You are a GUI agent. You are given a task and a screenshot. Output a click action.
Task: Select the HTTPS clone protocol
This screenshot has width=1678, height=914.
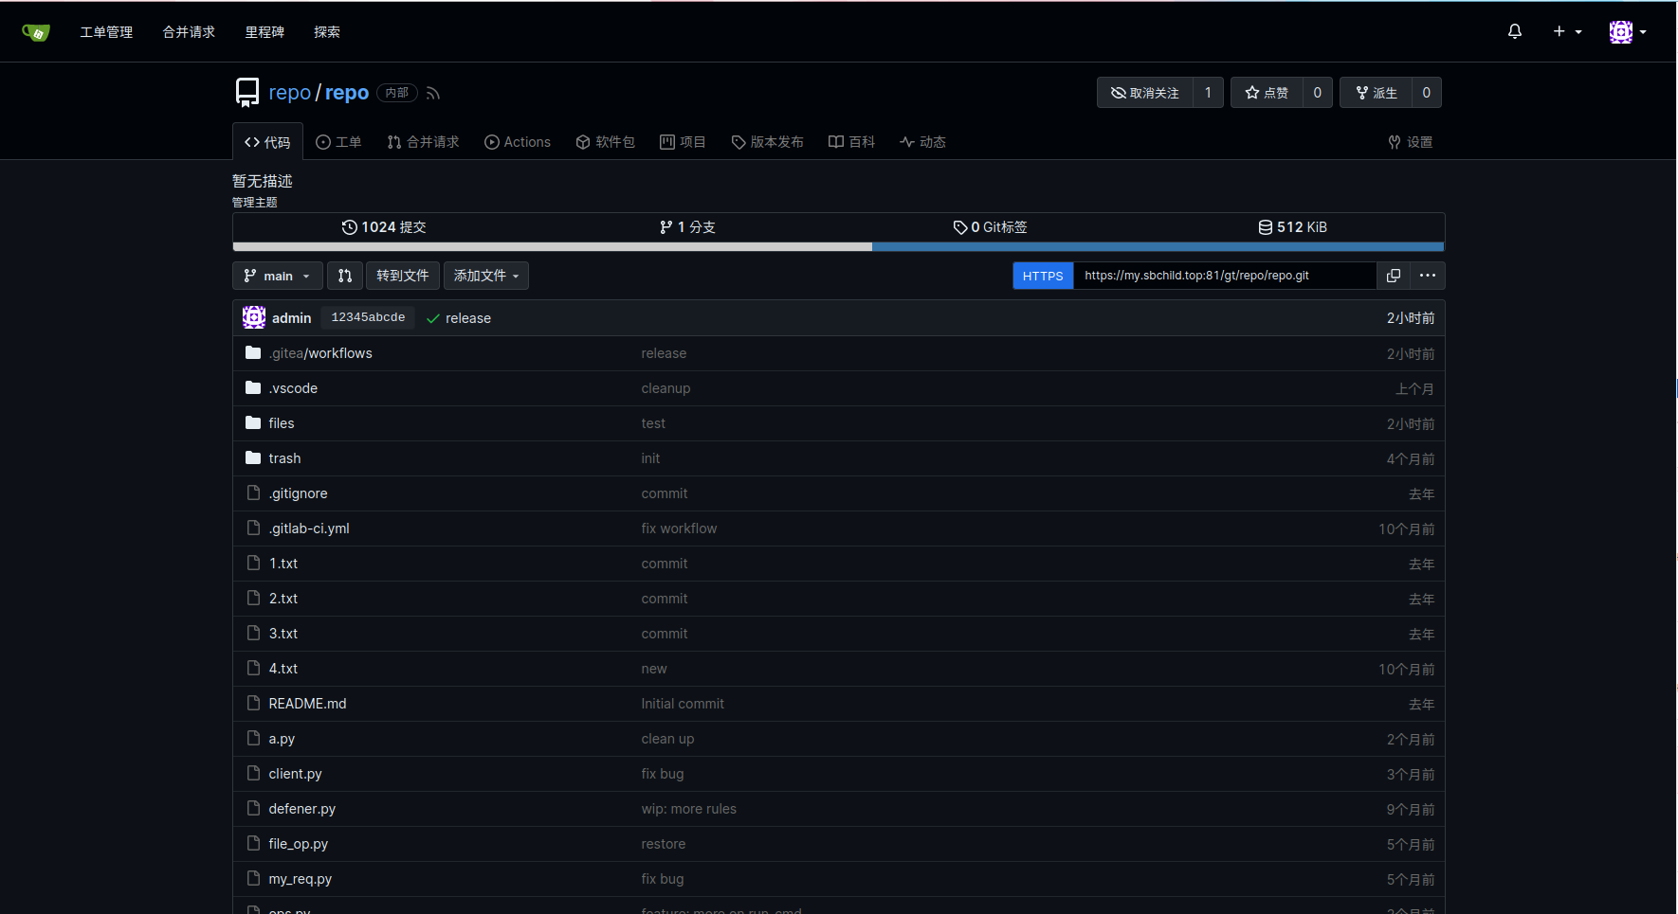(1043, 276)
